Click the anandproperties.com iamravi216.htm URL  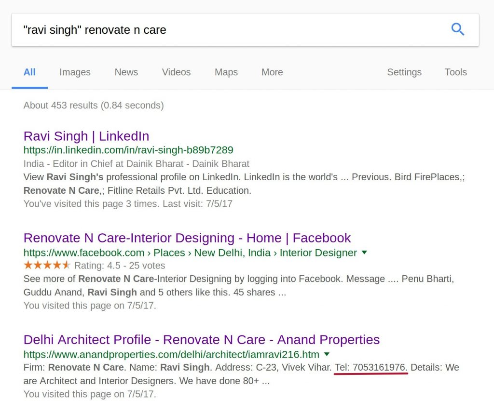[x=171, y=355]
